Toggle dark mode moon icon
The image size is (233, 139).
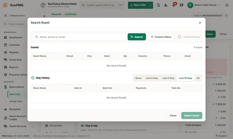coord(166,5)
